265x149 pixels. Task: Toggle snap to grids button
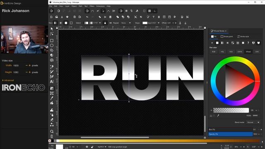(x=149, y=11)
